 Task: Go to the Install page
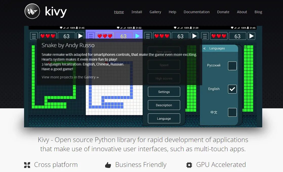(137, 12)
